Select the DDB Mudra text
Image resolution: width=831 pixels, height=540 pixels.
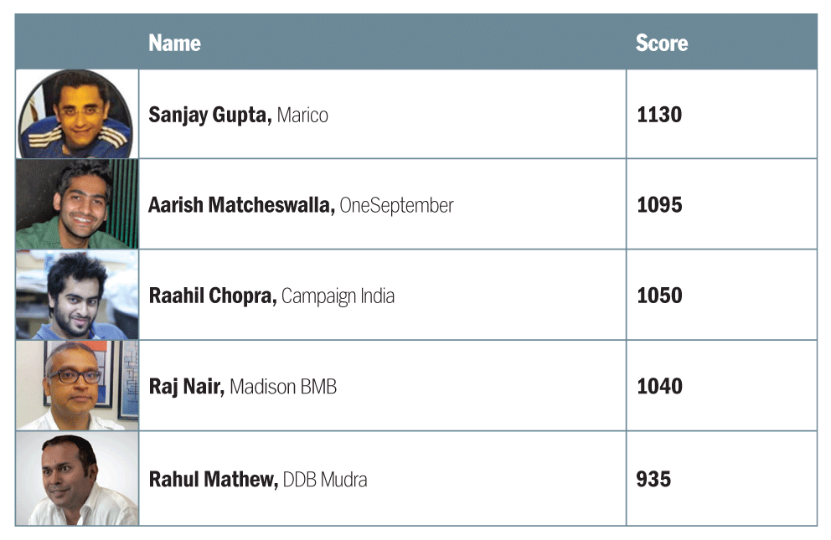click(x=325, y=479)
